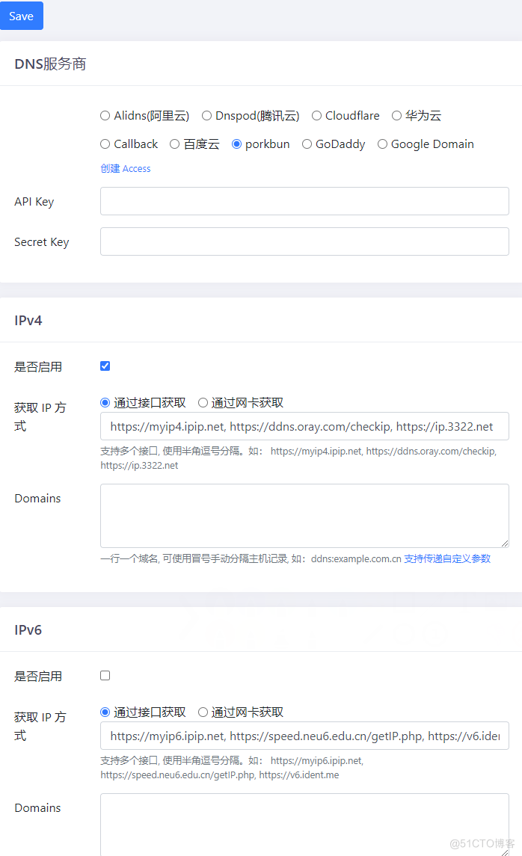
Task: Open the 创建 Access link
Action: point(126,169)
